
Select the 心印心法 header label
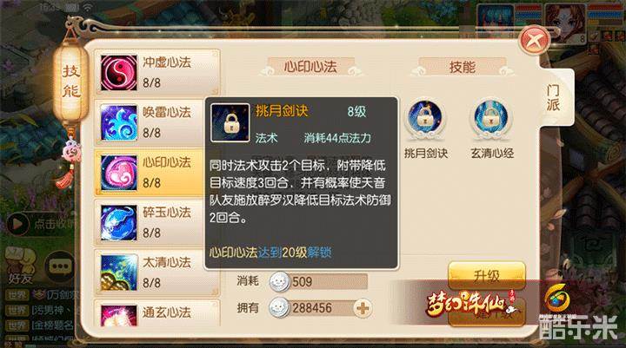(x=310, y=67)
